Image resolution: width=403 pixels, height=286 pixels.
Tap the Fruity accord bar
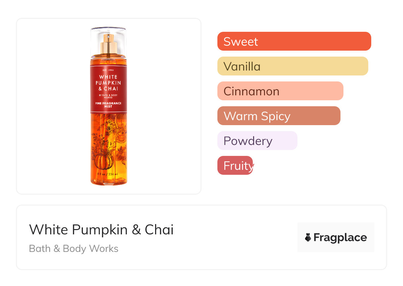pos(235,166)
